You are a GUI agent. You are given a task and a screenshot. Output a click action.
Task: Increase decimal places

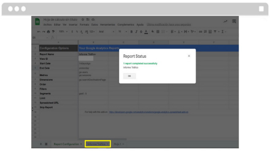pyautogui.click(x=86, y=32)
